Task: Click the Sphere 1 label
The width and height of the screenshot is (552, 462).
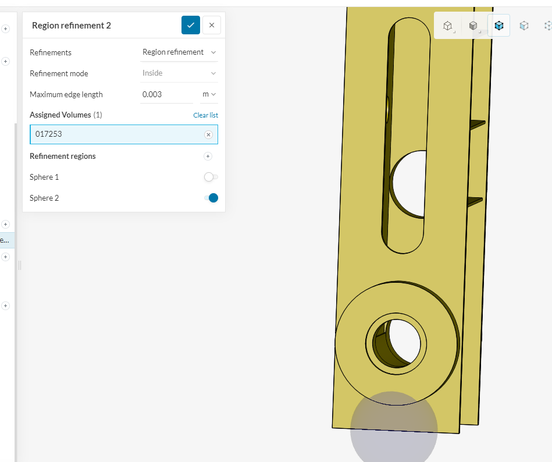Action: click(x=44, y=177)
